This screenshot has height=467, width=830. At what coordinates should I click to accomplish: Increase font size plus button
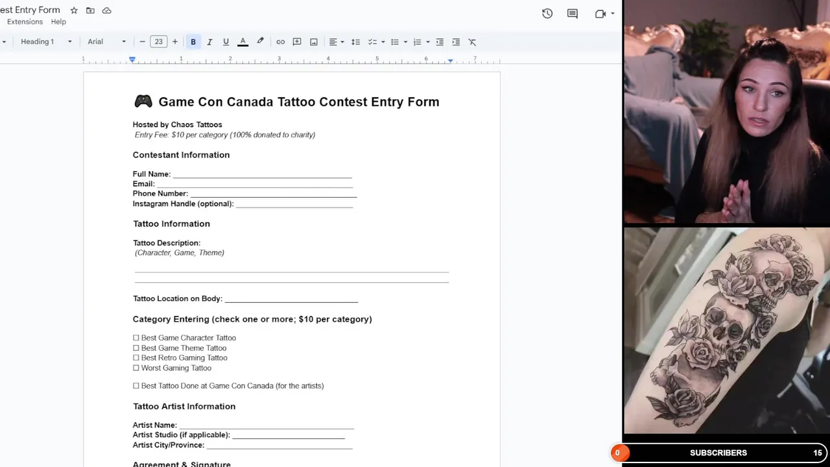pos(174,42)
